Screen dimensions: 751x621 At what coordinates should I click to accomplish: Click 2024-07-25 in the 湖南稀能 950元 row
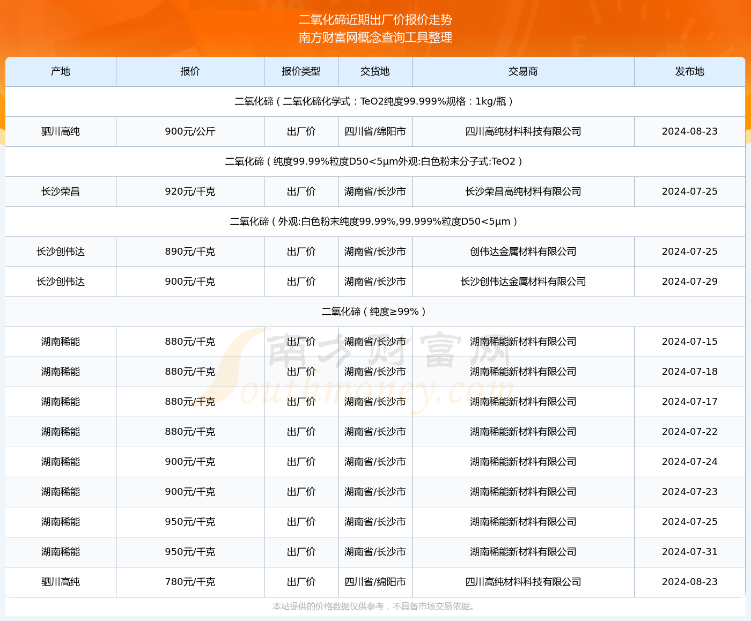tap(690, 522)
